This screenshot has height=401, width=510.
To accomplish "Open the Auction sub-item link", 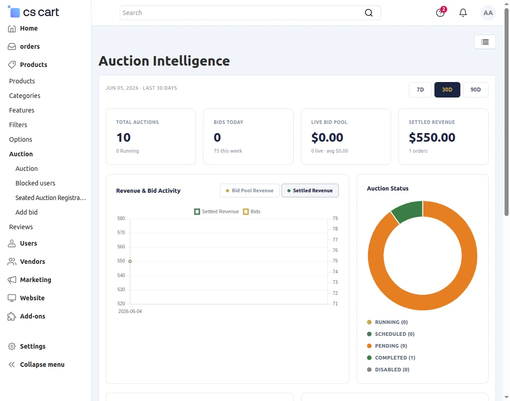I will point(26,169).
